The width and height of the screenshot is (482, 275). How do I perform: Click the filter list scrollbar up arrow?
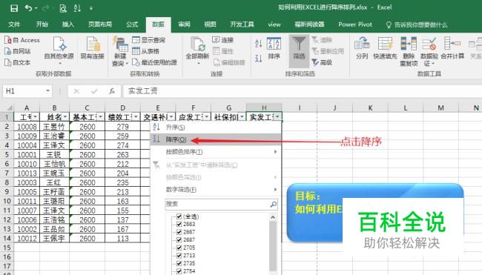[x=273, y=217]
